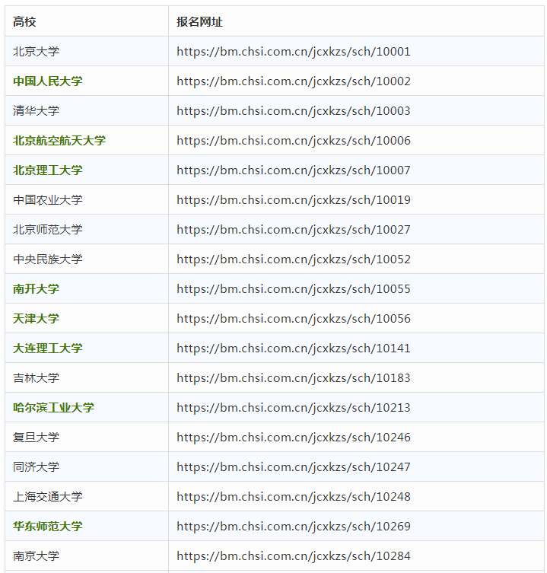The image size is (547, 573).
Task: Select the 中央民族大学 URL ending in 10052
Action: [293, 259]
